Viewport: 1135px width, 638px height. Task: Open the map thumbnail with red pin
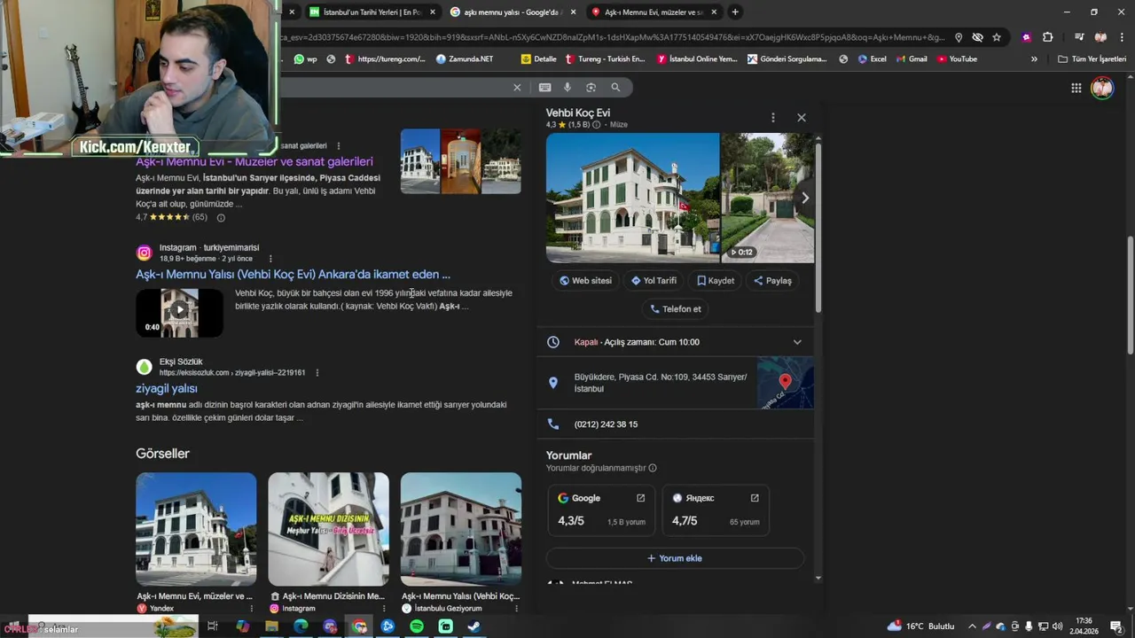pyautogui.click(x=786, y=383)
